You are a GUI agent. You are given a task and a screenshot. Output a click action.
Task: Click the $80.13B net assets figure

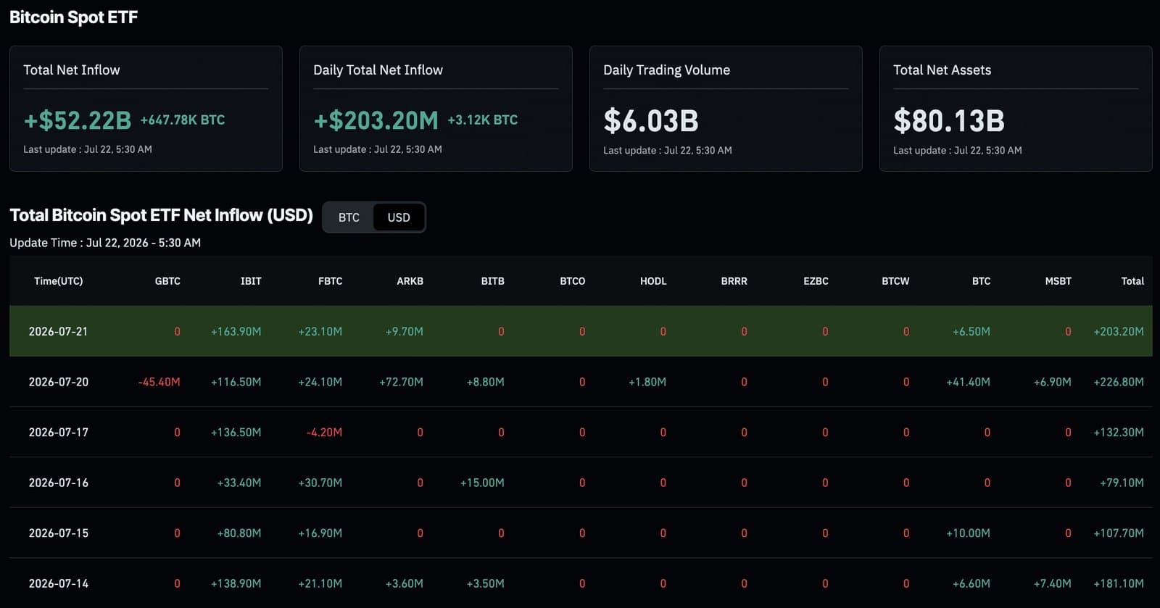(949, 121)
